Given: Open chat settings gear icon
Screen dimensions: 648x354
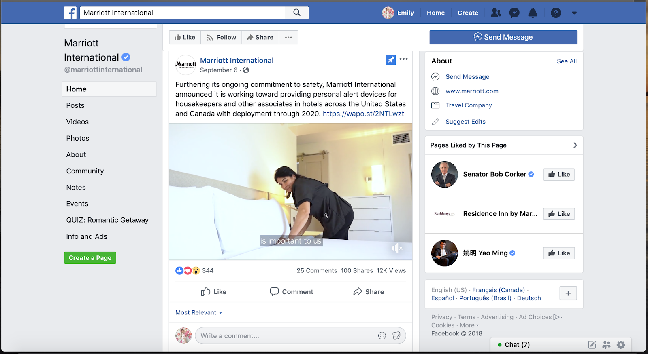Looking at the screenshot, I should [621, 345].
